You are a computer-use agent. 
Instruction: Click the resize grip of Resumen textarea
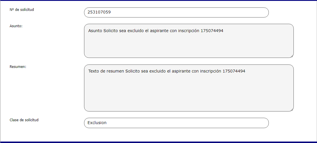click(x=292, y=109)
